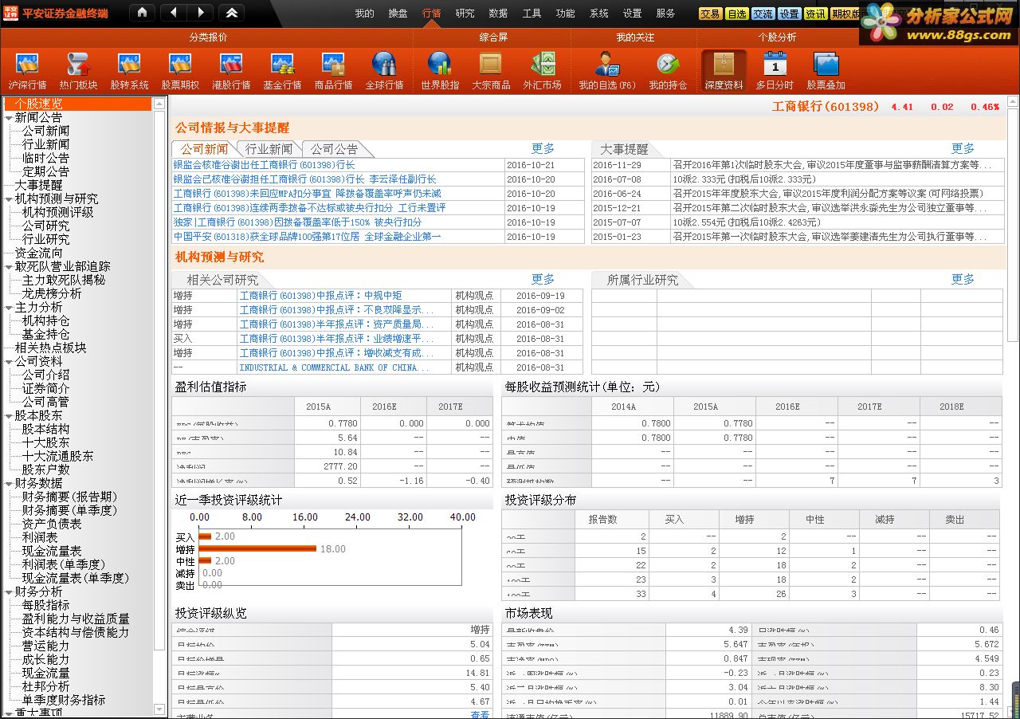
Task: Collapse the 股本股东 tree node
Action: [x=8, y=415]
